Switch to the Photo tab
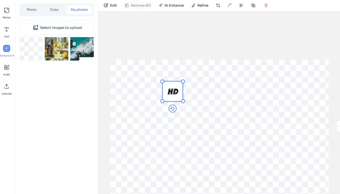 click(x=32, y=10)
